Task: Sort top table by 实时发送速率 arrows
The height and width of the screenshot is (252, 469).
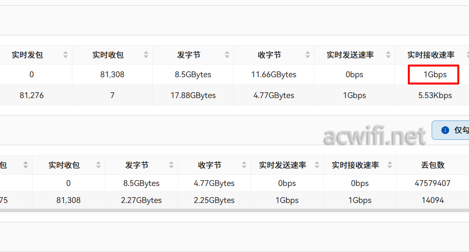Action: [388, 55]
